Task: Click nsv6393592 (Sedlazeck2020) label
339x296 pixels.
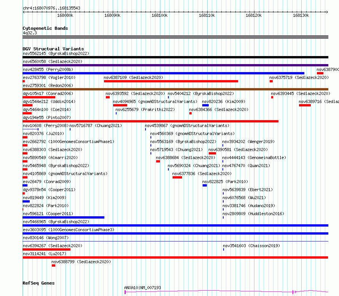Action: (x=135, y=93)
